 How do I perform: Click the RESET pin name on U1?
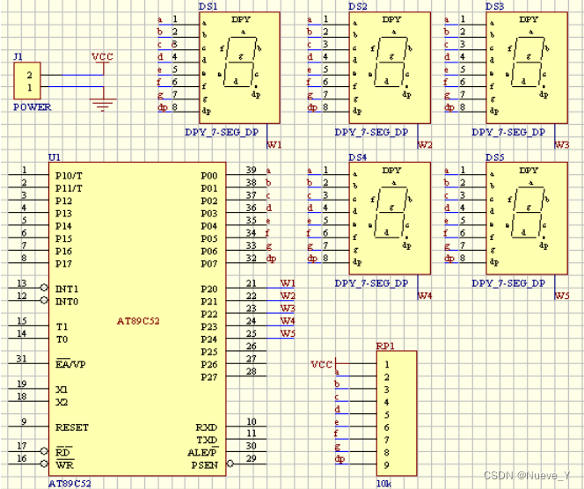(x=72, y=427)
